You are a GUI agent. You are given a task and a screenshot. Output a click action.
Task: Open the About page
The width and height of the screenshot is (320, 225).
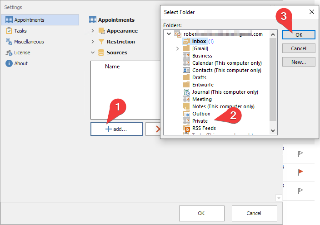[x=21, y=63]
